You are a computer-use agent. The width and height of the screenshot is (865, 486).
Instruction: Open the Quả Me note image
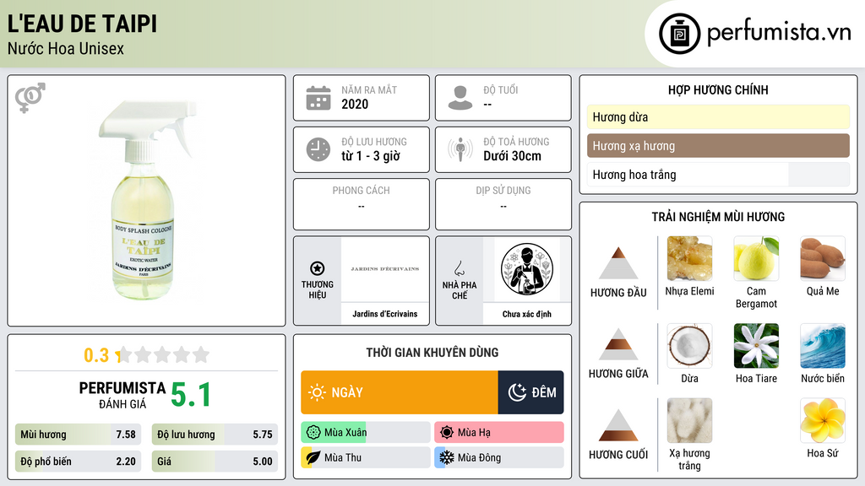click(823, 258)
